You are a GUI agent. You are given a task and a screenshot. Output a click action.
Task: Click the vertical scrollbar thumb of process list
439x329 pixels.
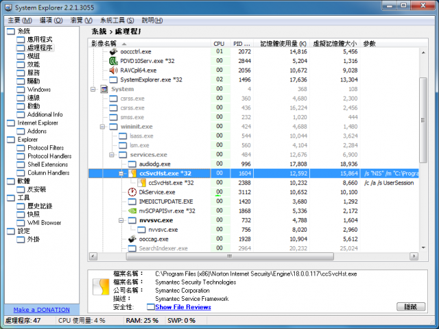pos(423,120)
